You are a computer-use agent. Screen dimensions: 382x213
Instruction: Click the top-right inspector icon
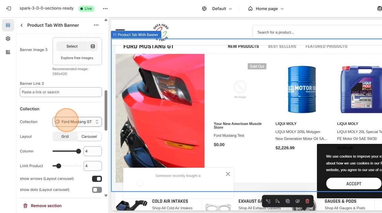[379, 9]
